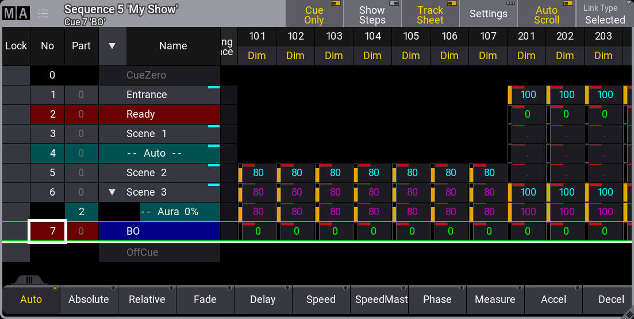Click the encoder bar handle icon

[29, 280]
